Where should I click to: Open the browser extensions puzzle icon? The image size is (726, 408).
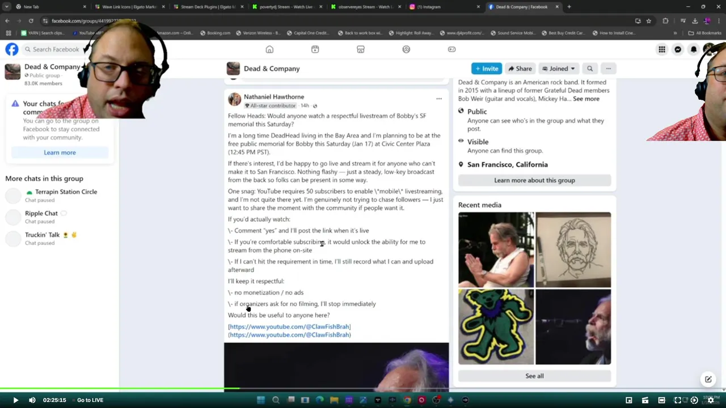(666, 21)
